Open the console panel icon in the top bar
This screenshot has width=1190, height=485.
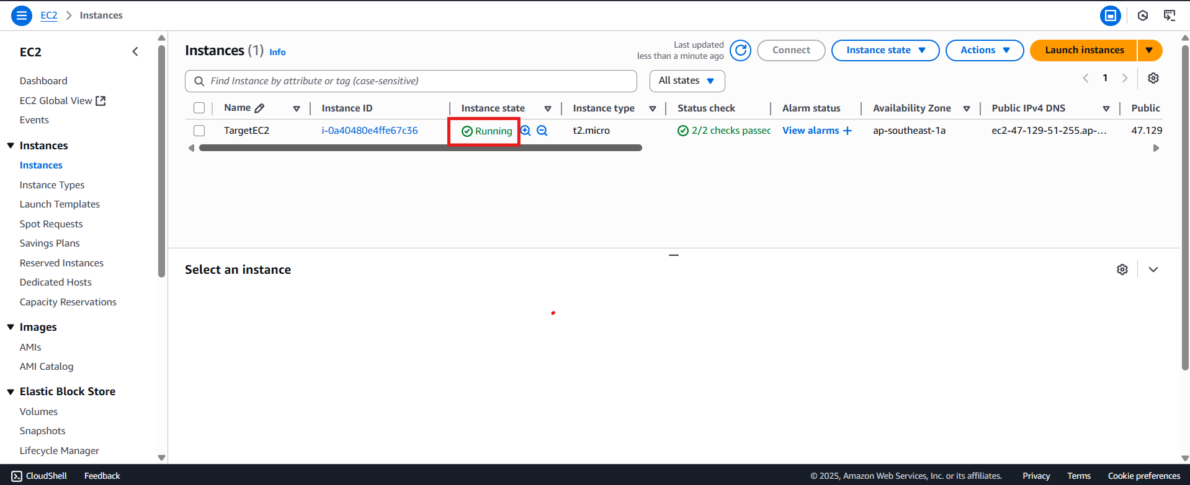(1110, 15)
